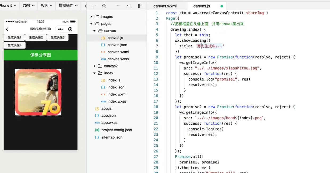Expand the images folder arrow
The height and width of the screenshot is (173, 330).
point(91,16)
